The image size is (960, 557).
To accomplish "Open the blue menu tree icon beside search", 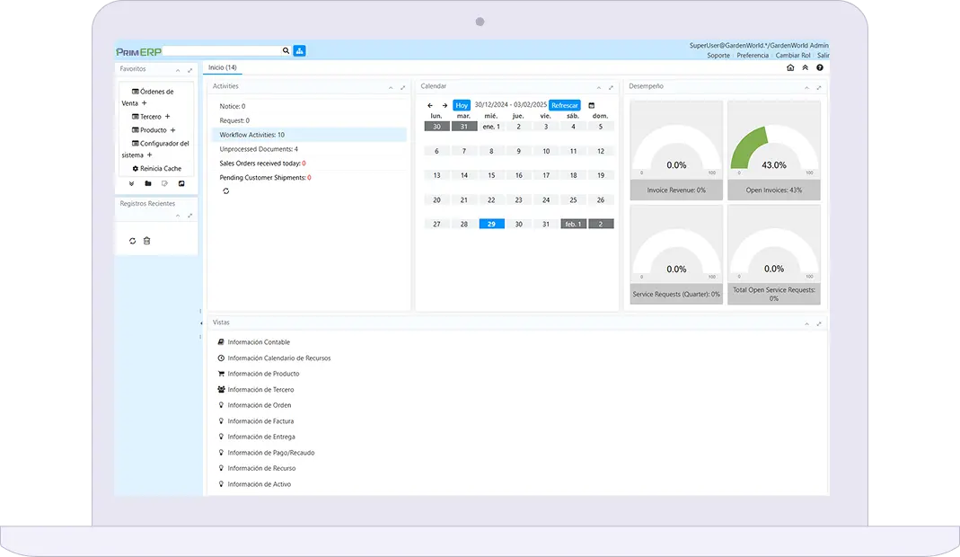I will pos(299,51).
